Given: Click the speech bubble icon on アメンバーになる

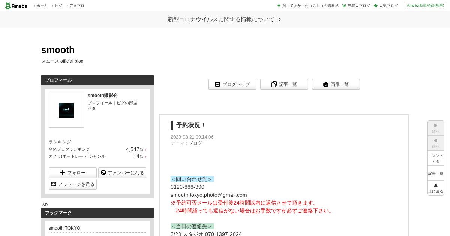Looking at the screenshot, I should pos(103,173).
